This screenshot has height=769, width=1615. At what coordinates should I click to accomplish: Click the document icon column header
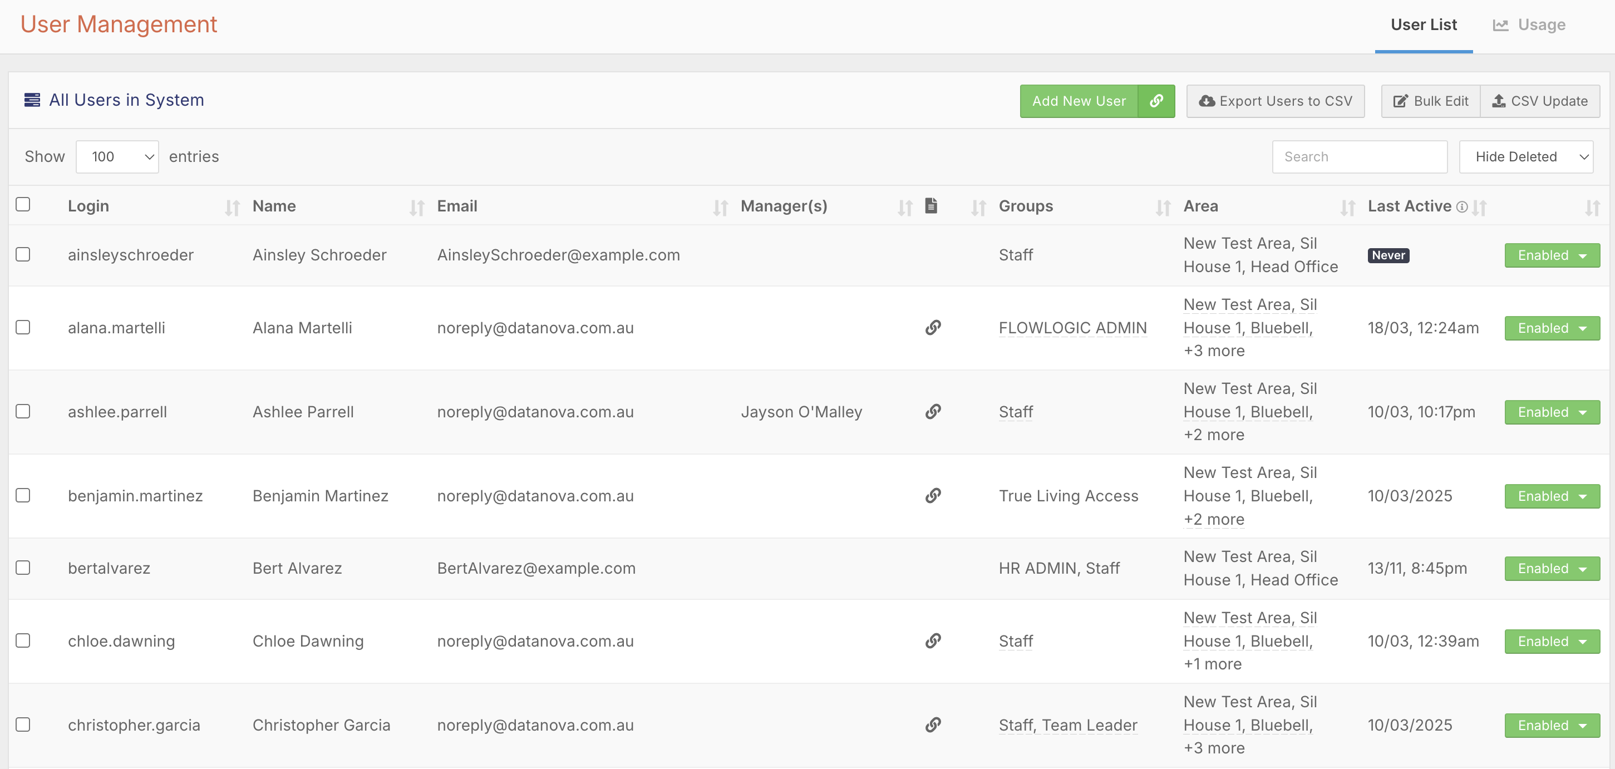coord(931,205)
